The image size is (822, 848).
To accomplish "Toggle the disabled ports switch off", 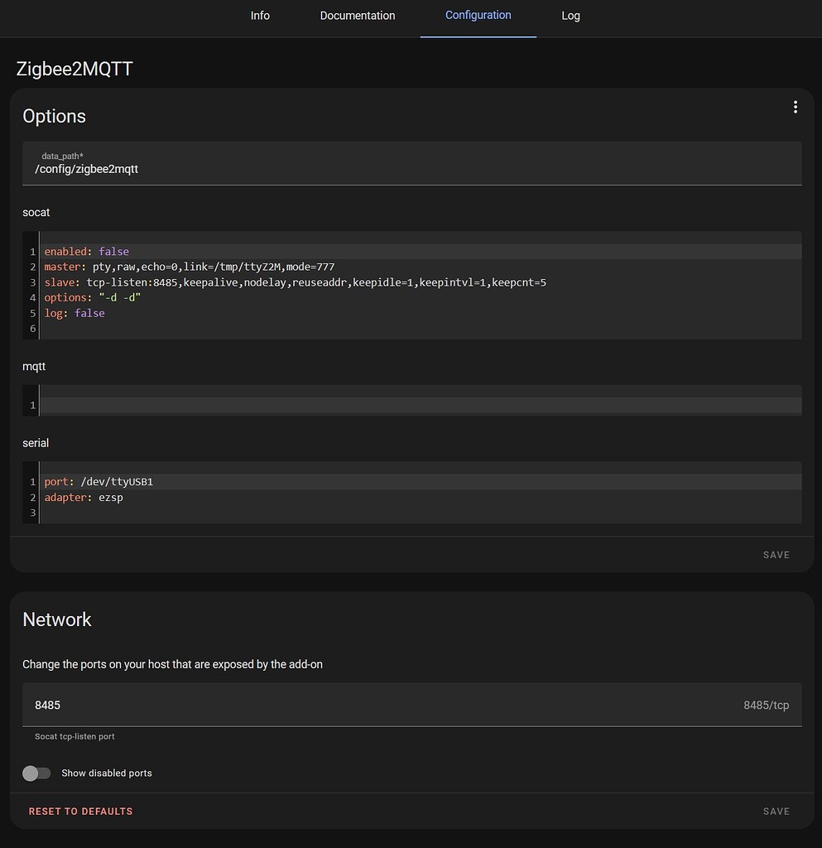I will tap(36, 773).
